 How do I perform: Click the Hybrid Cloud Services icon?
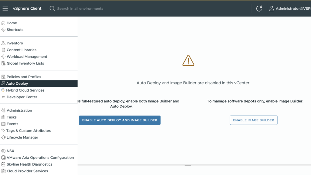(3, 90)
